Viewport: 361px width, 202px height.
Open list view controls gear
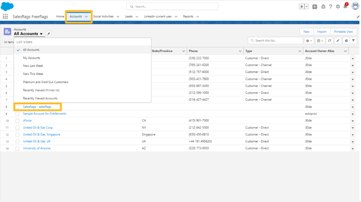pos(309,40)
